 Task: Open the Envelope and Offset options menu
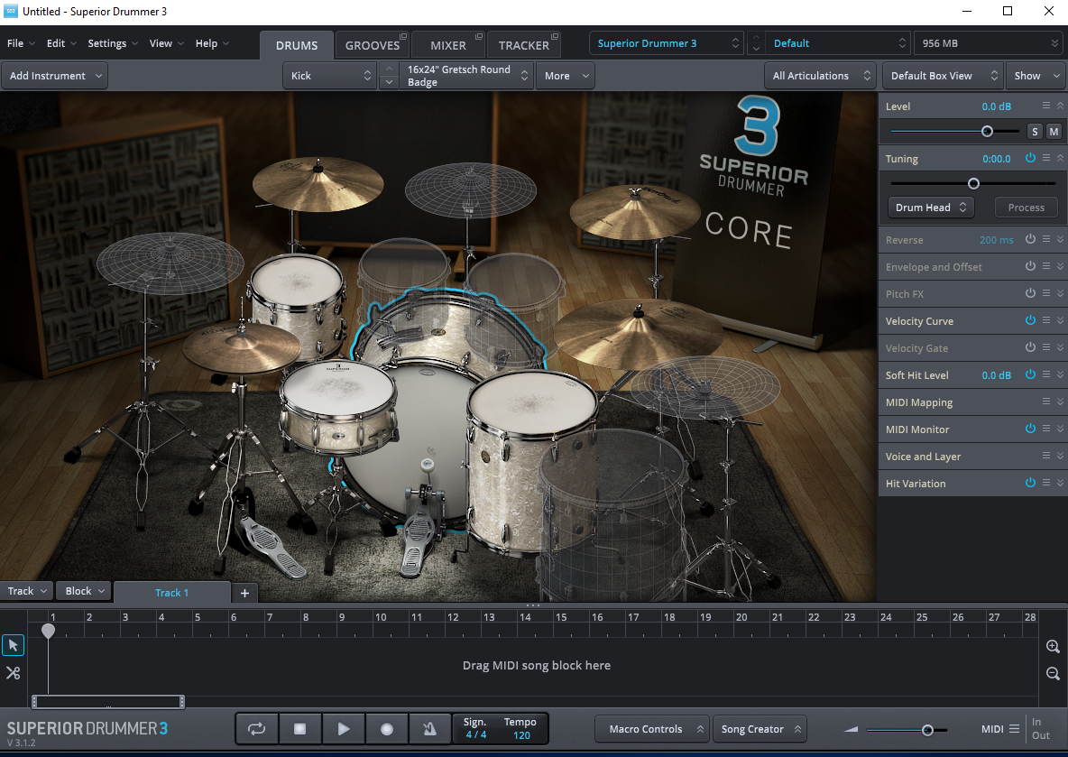pyautogui.click(x=1046, y=266)
